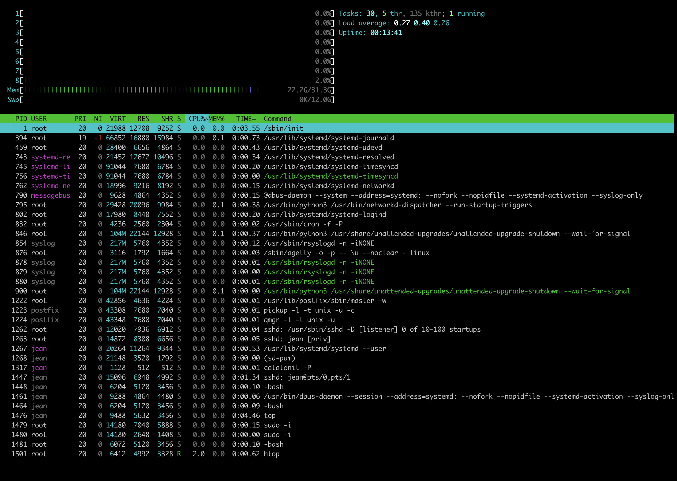677x481 pixels.
Task: Select the sshd: jean@pts/0,pts/1 row
Action: 337,377
